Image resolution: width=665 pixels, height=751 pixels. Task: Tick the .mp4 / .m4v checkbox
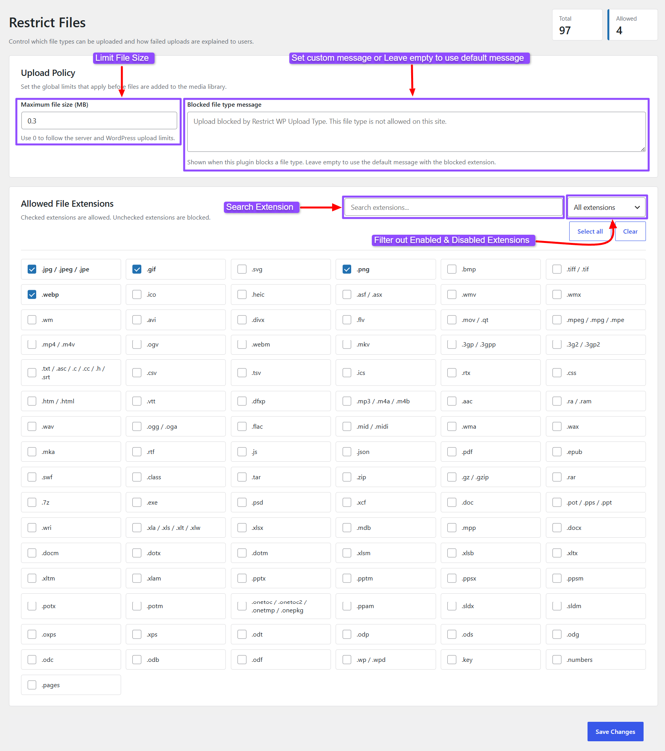click(x=32, y=345)
